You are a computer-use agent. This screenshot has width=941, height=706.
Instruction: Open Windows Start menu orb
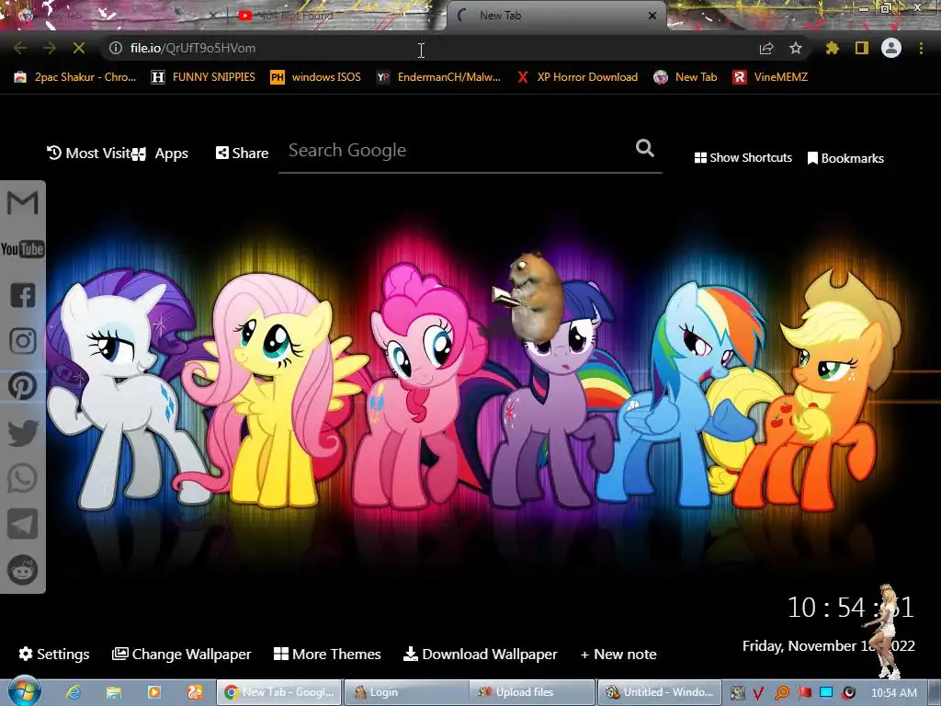tap(23, 691)
